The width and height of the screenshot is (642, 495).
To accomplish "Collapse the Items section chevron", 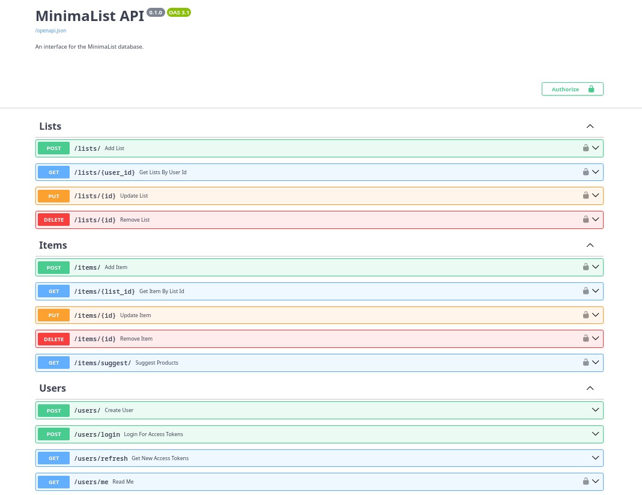I will pyautogui.click(x=590, y=245).
